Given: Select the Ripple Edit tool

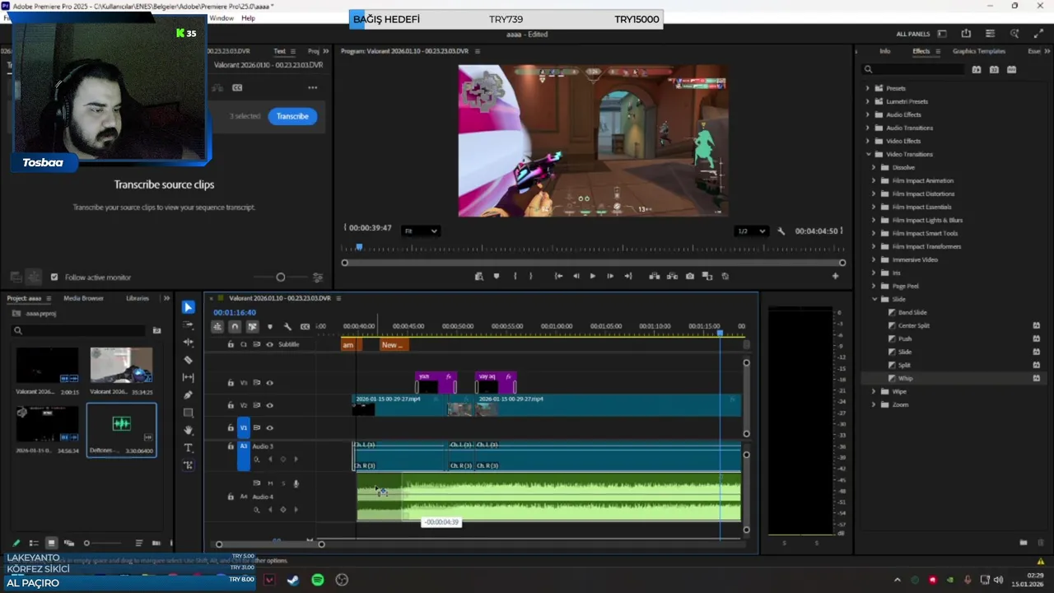Looking at the screenshot, I should click(x=188, y=342).
